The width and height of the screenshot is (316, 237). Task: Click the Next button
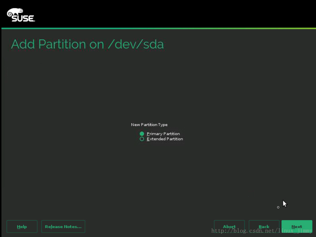297,227
